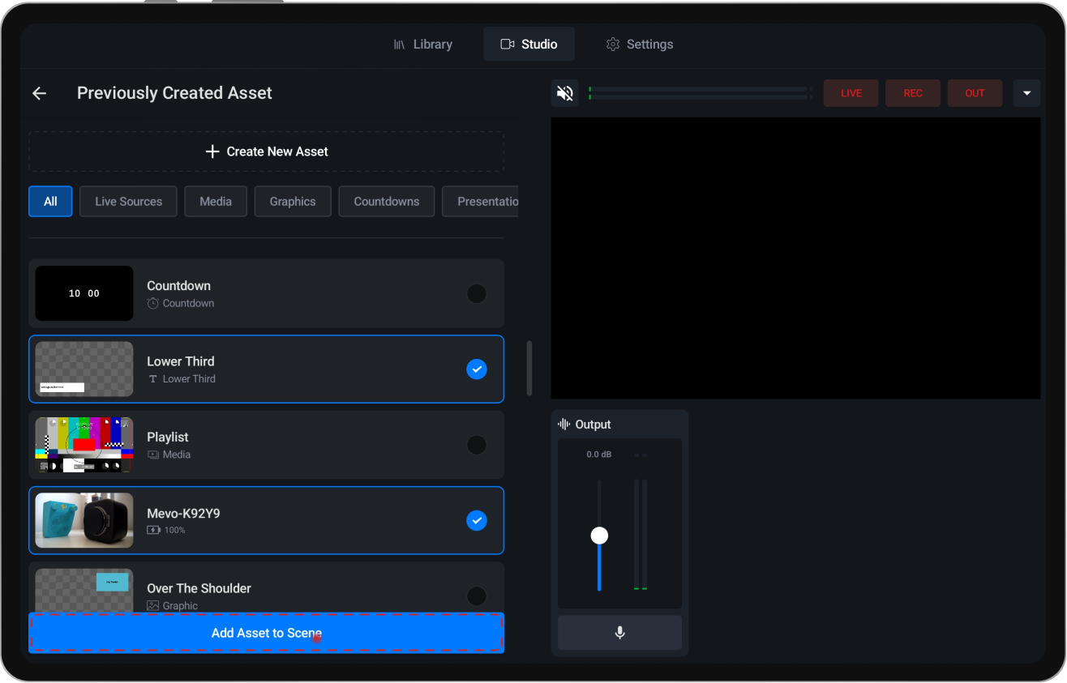Uncheck the Mevo-K92Y9 selection circle

pos(477,520)
